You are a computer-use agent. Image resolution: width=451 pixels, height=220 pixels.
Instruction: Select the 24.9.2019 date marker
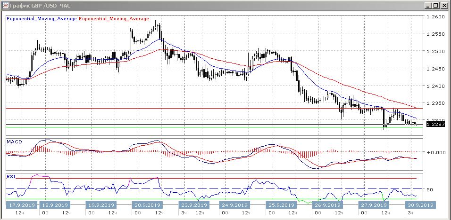click(235, 205)
